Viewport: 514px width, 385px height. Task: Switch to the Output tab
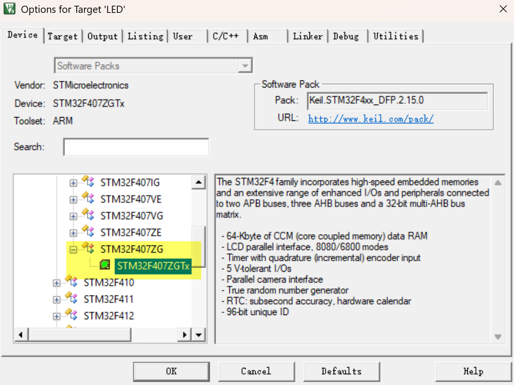coord(102,36)
